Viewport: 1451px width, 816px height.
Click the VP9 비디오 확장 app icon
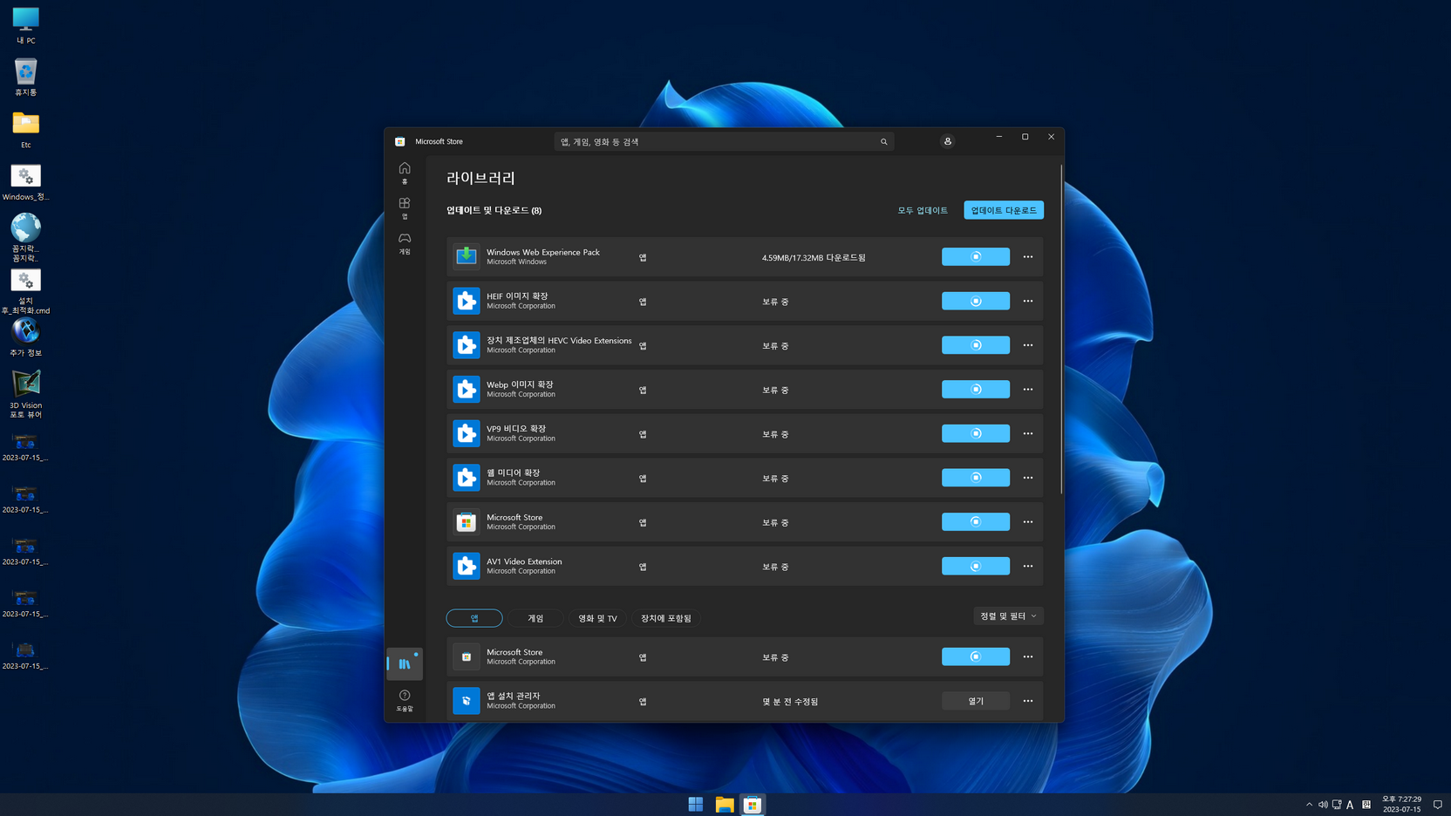click(467, 433)
